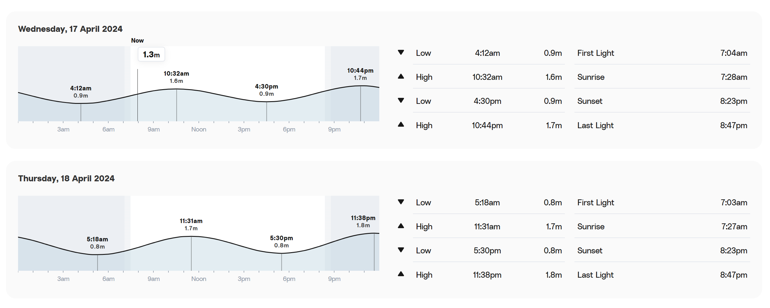Click the down arrow beside Wednesday 4:12am Low
The image size is (770, 308).
pos(401,53)
